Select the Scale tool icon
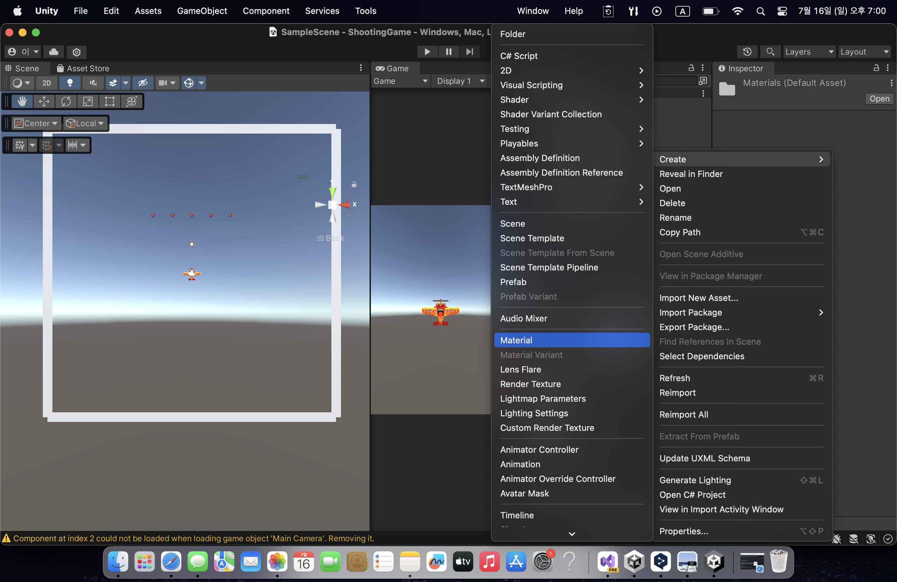Screen dimensions: 897x582 point(88,102)
